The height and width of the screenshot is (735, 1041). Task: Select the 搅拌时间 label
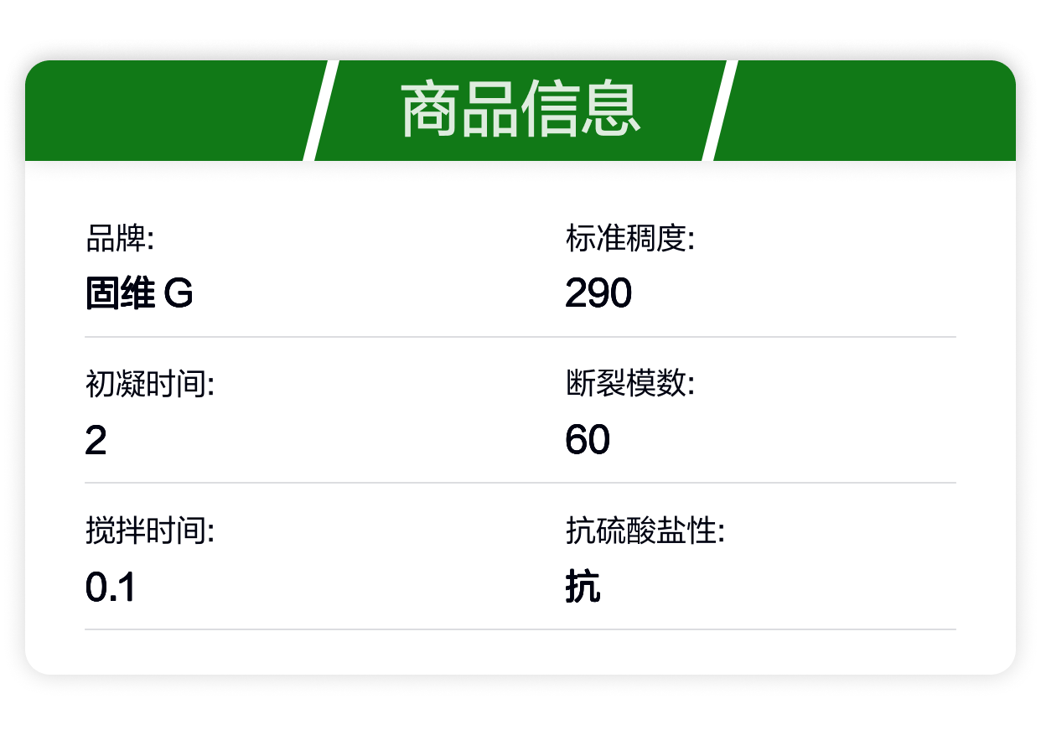(151, 531)
